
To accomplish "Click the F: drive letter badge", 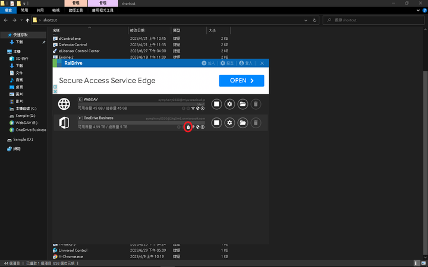I will point(80,118).
